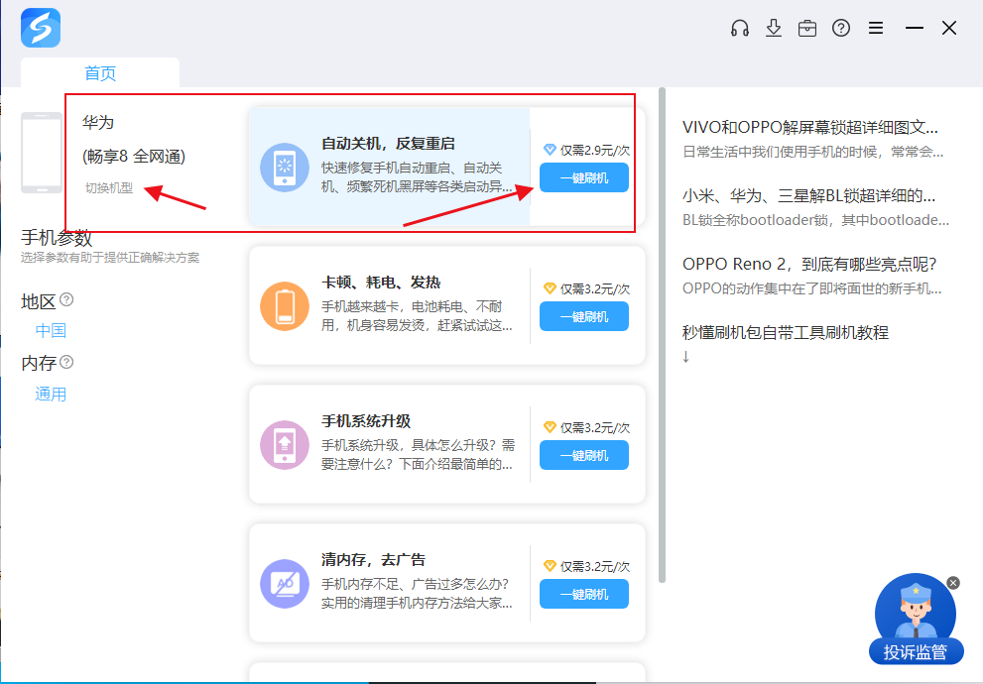Click model text (畅享8 全网通)
Image resolution: width=983 pixels, height=684 pixels.
point(134,156)
